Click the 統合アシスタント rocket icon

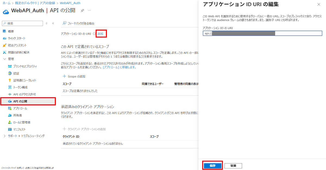[4, 45]
